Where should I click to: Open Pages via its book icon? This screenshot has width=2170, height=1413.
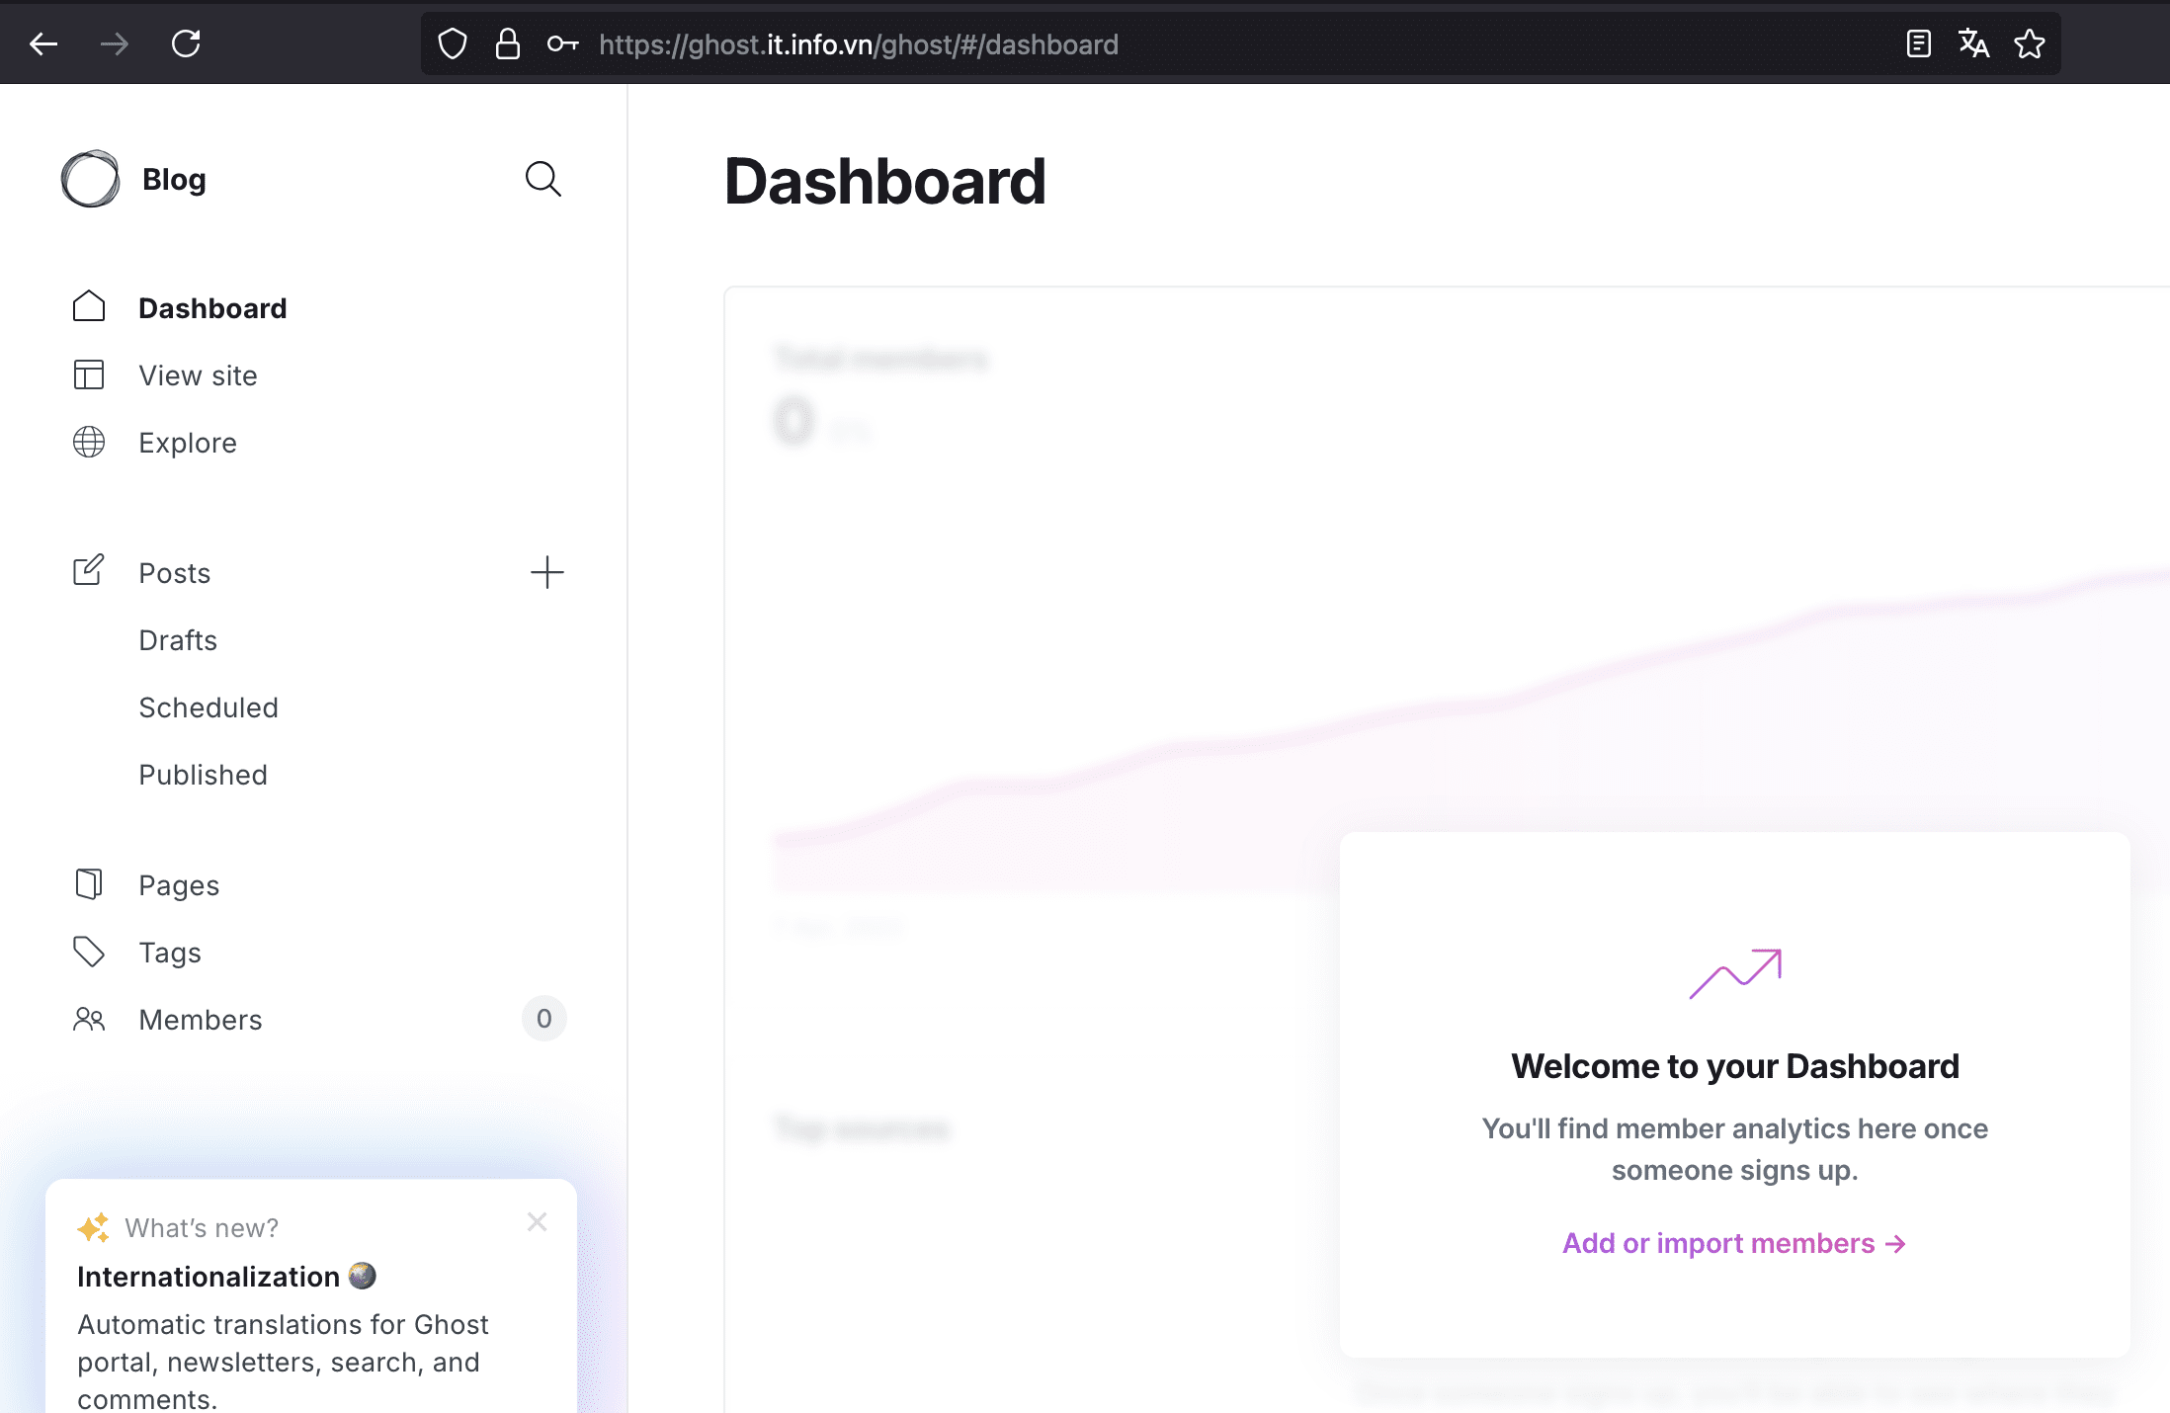point(88,884)
